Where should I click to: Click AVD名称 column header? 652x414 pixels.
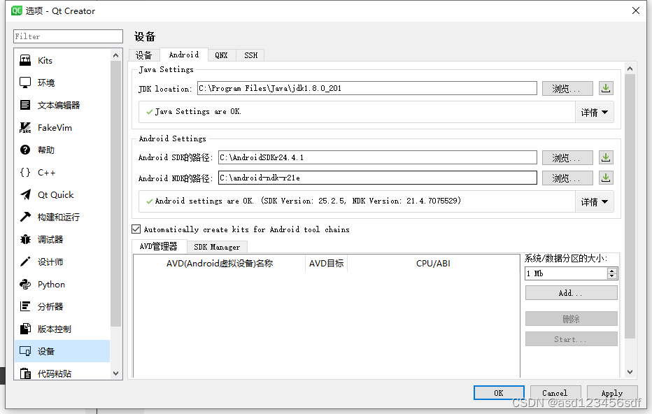pyautogui.click(x=220, y=264)
